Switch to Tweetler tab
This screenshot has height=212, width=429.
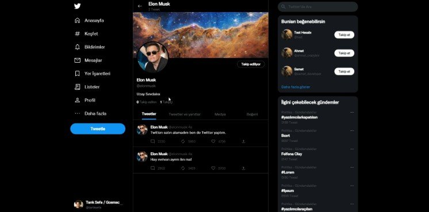149,114
